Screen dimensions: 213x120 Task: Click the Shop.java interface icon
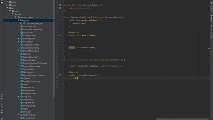(21, 96)
